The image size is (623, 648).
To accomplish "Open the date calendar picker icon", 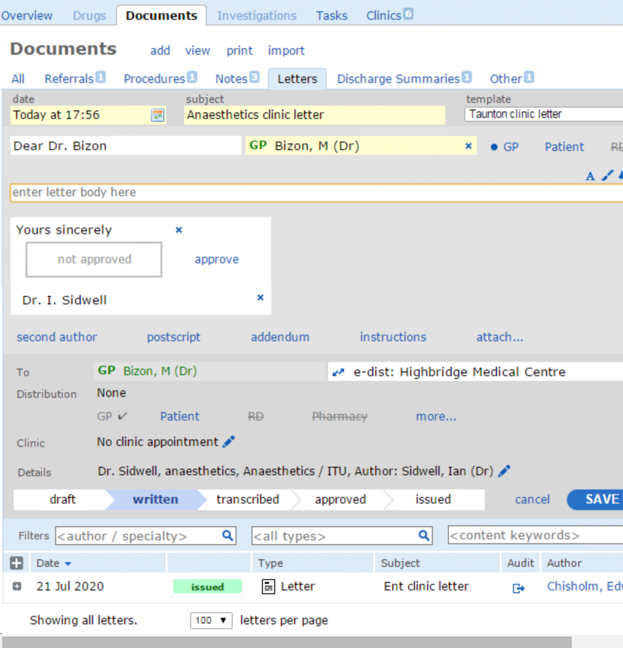I will point(158,115).
